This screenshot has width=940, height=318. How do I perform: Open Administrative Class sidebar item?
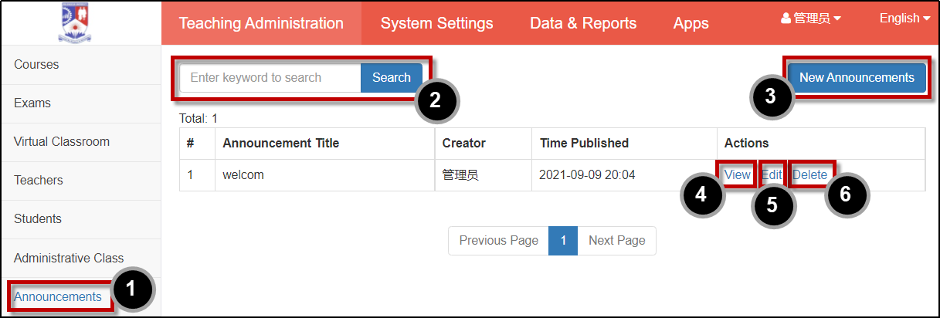point(81,258)
